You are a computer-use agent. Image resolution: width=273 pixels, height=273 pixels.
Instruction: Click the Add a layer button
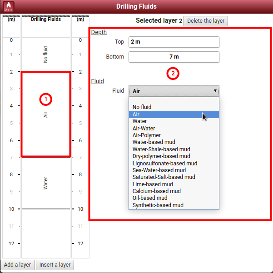[x=17, y=265]
